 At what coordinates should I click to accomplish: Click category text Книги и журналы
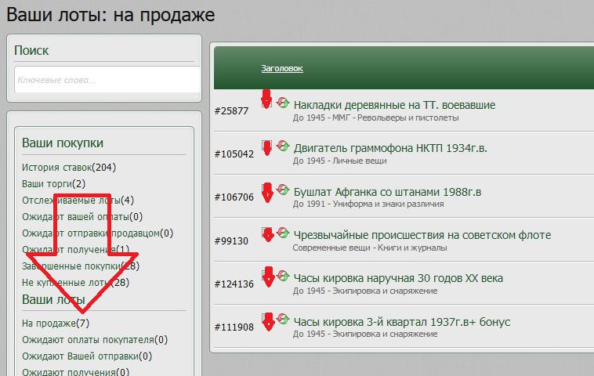tap(412, 248)
